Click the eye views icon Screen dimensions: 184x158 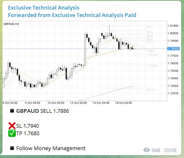(x=147, y=150)
